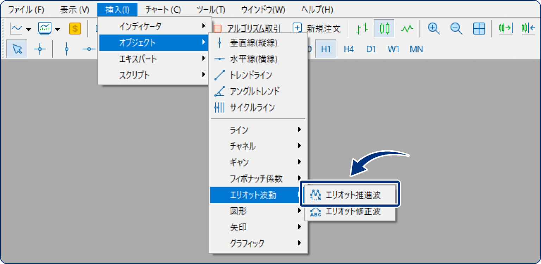Expand the チャネル submenu
This screenshot has height=264, width=541.
coord(258,146)
